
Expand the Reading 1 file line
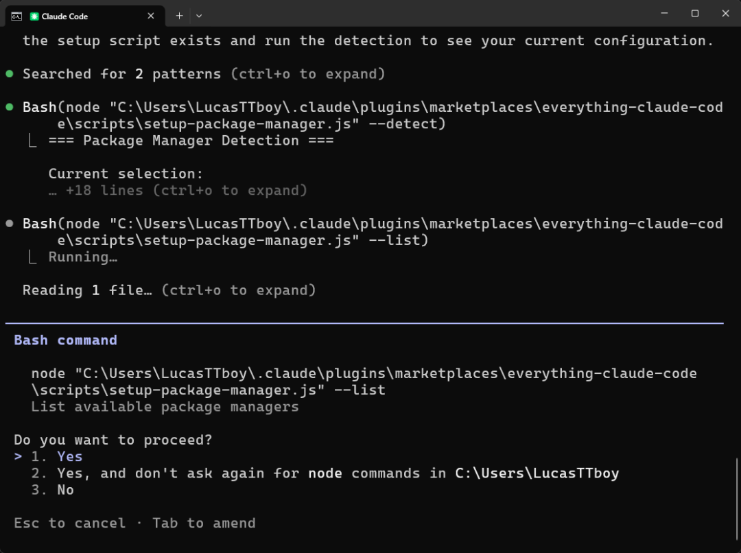pyautogui.click(x=169, y=291)
